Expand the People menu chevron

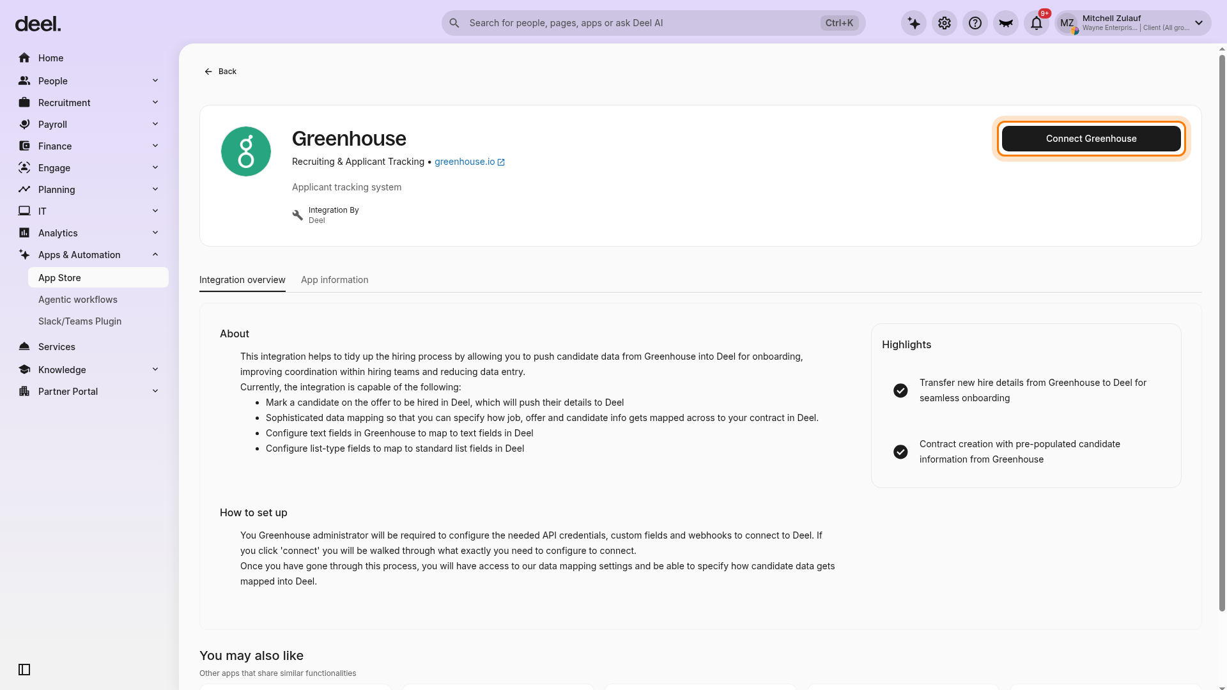[x=155, y=80]
